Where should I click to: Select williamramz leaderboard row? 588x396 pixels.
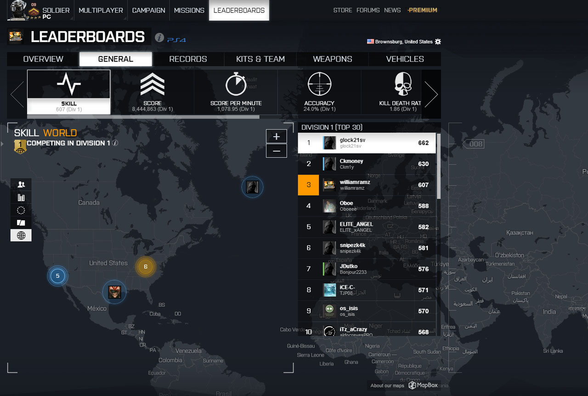(x=367, y=185)
